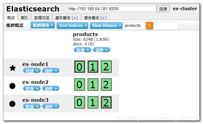
Task: Click the index filter field containing products
Action: (x=151, y=26)
